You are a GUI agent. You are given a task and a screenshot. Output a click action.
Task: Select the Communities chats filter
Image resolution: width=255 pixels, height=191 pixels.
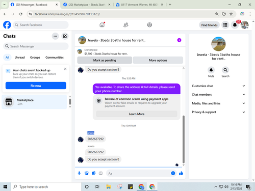55,58
